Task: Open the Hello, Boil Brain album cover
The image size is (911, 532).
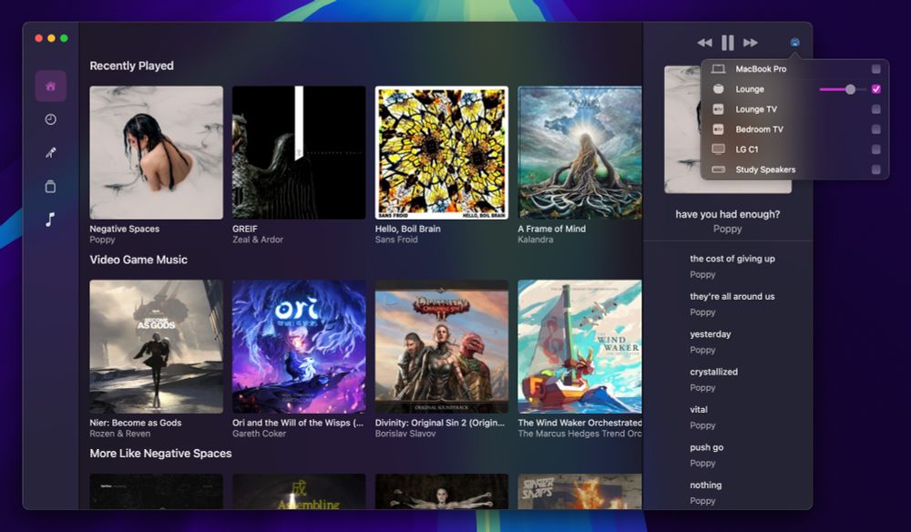Action: [442, 153]
